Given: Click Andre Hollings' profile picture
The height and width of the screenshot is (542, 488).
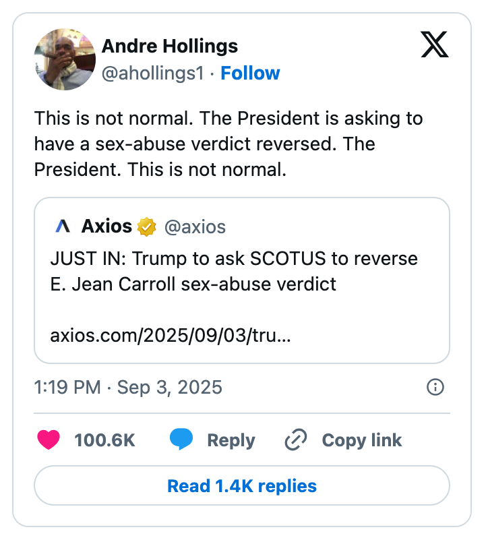Looking at the screenshot, I should coord(65,59).
